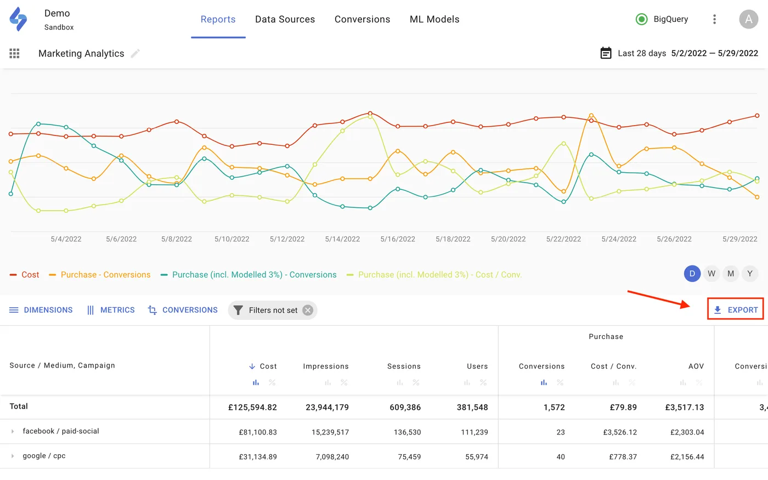Clear the Filters not set chip with its X
Image resolution: width=768 pixels, height=480 pixels.
pyautogui.click(x=308, y=310)
